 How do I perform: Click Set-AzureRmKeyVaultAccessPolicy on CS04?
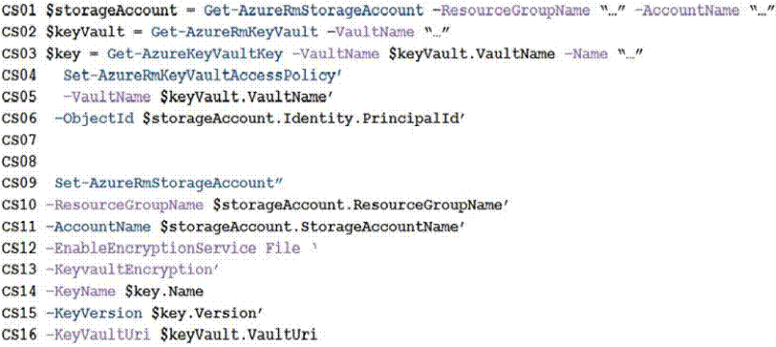(x=201, y=76)
